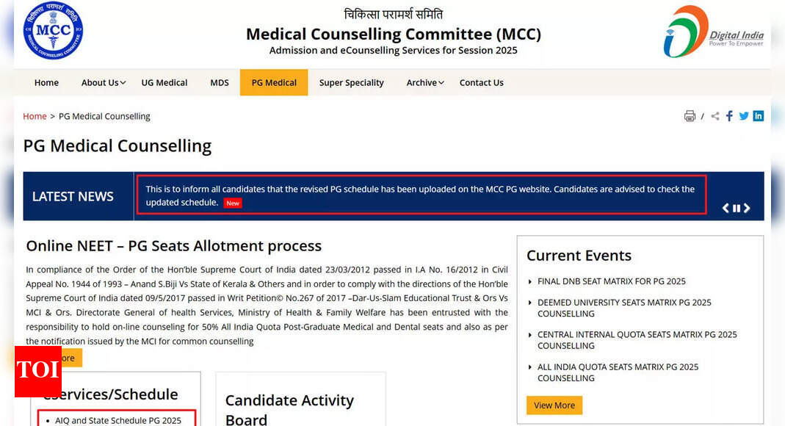Open FINAL DNB SEAT MATRIX FOR PG 2025
The width and height of the screenshot is (785, 426).
613,281
